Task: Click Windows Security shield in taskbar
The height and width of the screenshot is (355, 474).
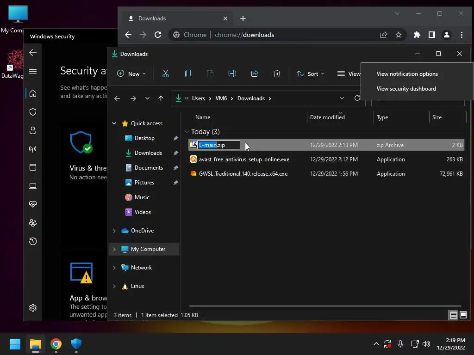Action: (76, 344)
